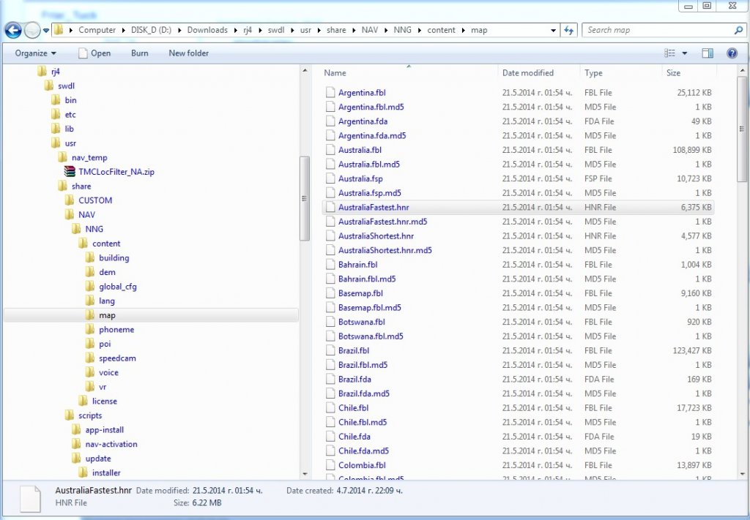Click NAV in the address breadcrumb
Screen dimensions: 750x520
pyautogui.click(x=369, y=30)
